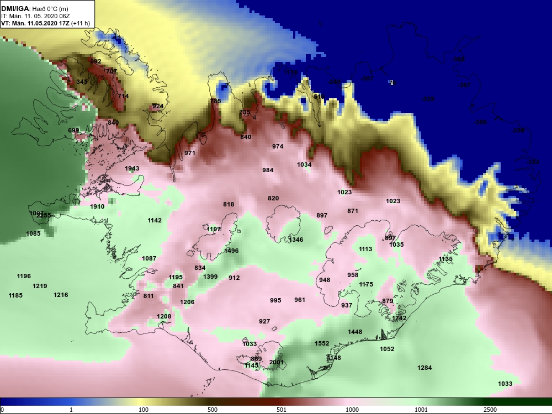
Task: Click the map value '1195'
Action: [176, 277]
